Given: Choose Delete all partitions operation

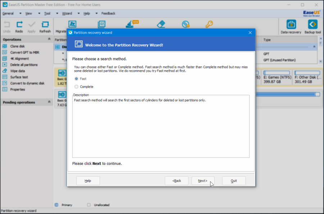Looking at the screenshot, I should click(x=24, y=65).
